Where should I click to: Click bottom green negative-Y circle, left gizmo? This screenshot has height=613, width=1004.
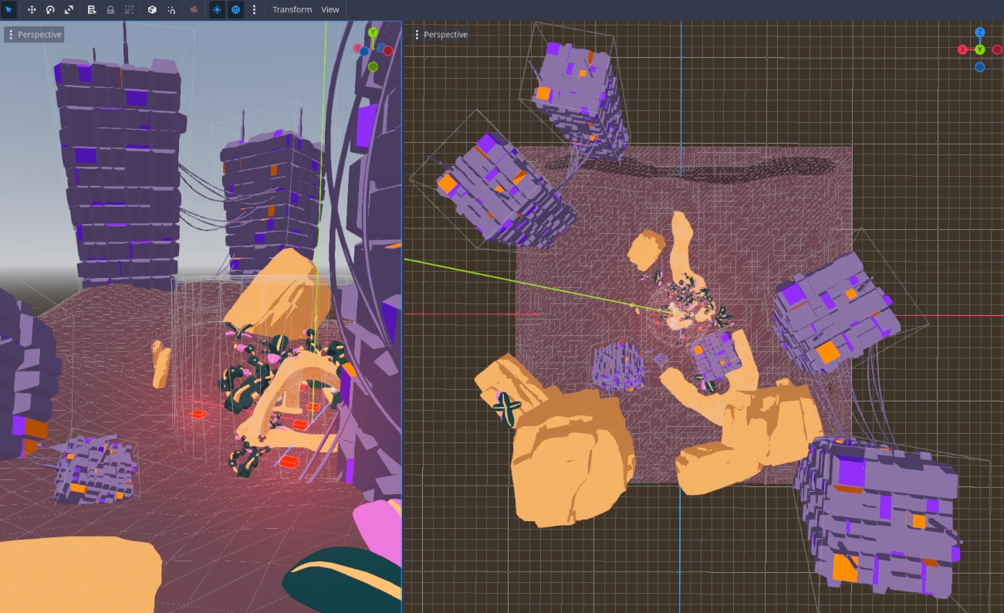tap(373, 67)
